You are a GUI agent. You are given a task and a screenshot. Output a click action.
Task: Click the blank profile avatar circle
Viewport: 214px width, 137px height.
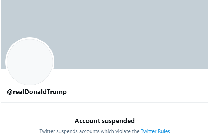click(x=30, y=62)
